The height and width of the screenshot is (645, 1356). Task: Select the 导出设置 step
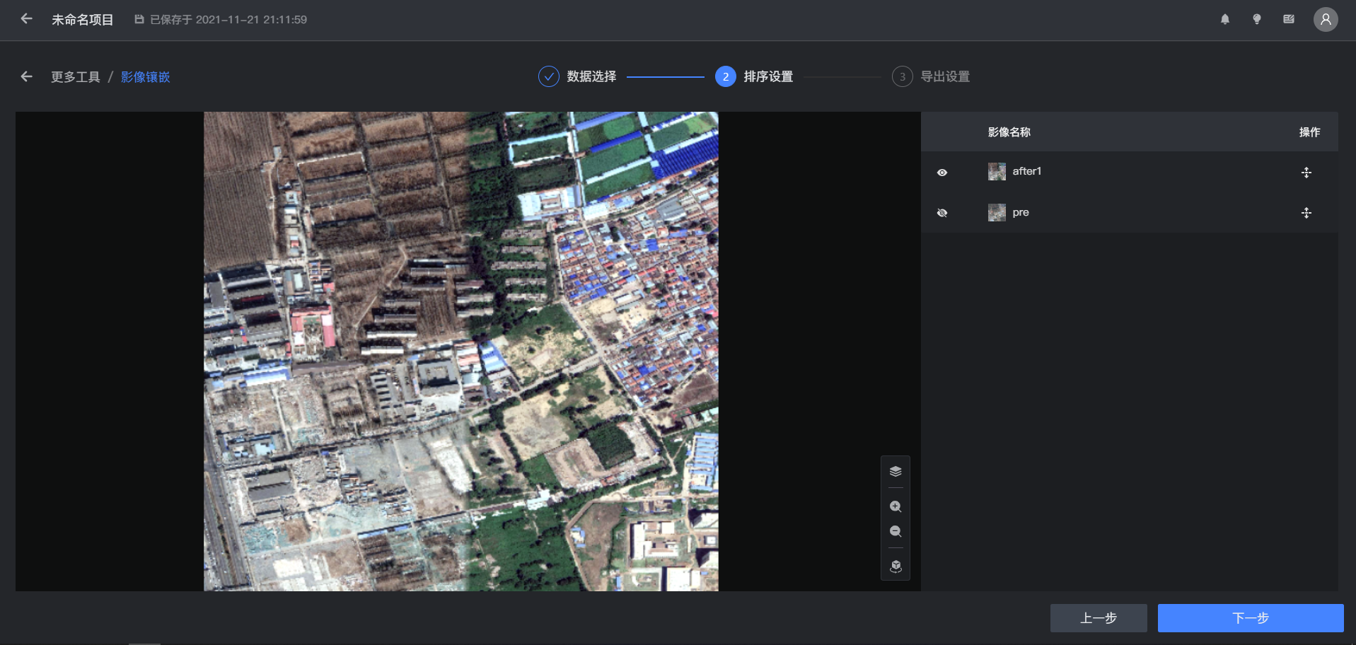(931, 76)
